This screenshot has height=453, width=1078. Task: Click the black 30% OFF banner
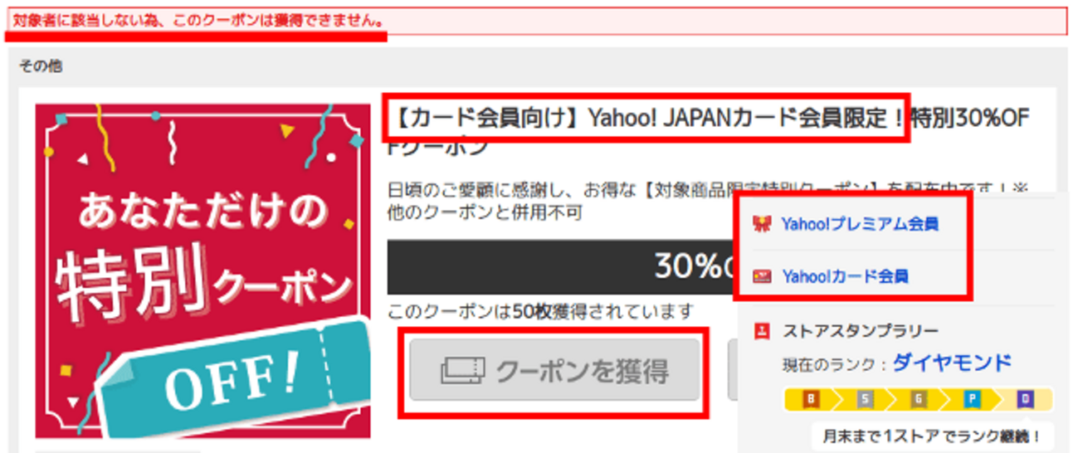pyautogui.click(x=563, y=267)
